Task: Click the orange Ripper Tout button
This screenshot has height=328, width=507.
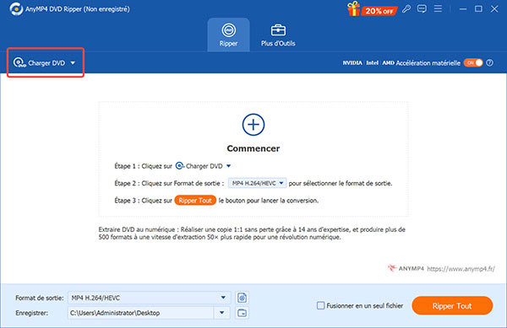Action: [x=452, y=305]
